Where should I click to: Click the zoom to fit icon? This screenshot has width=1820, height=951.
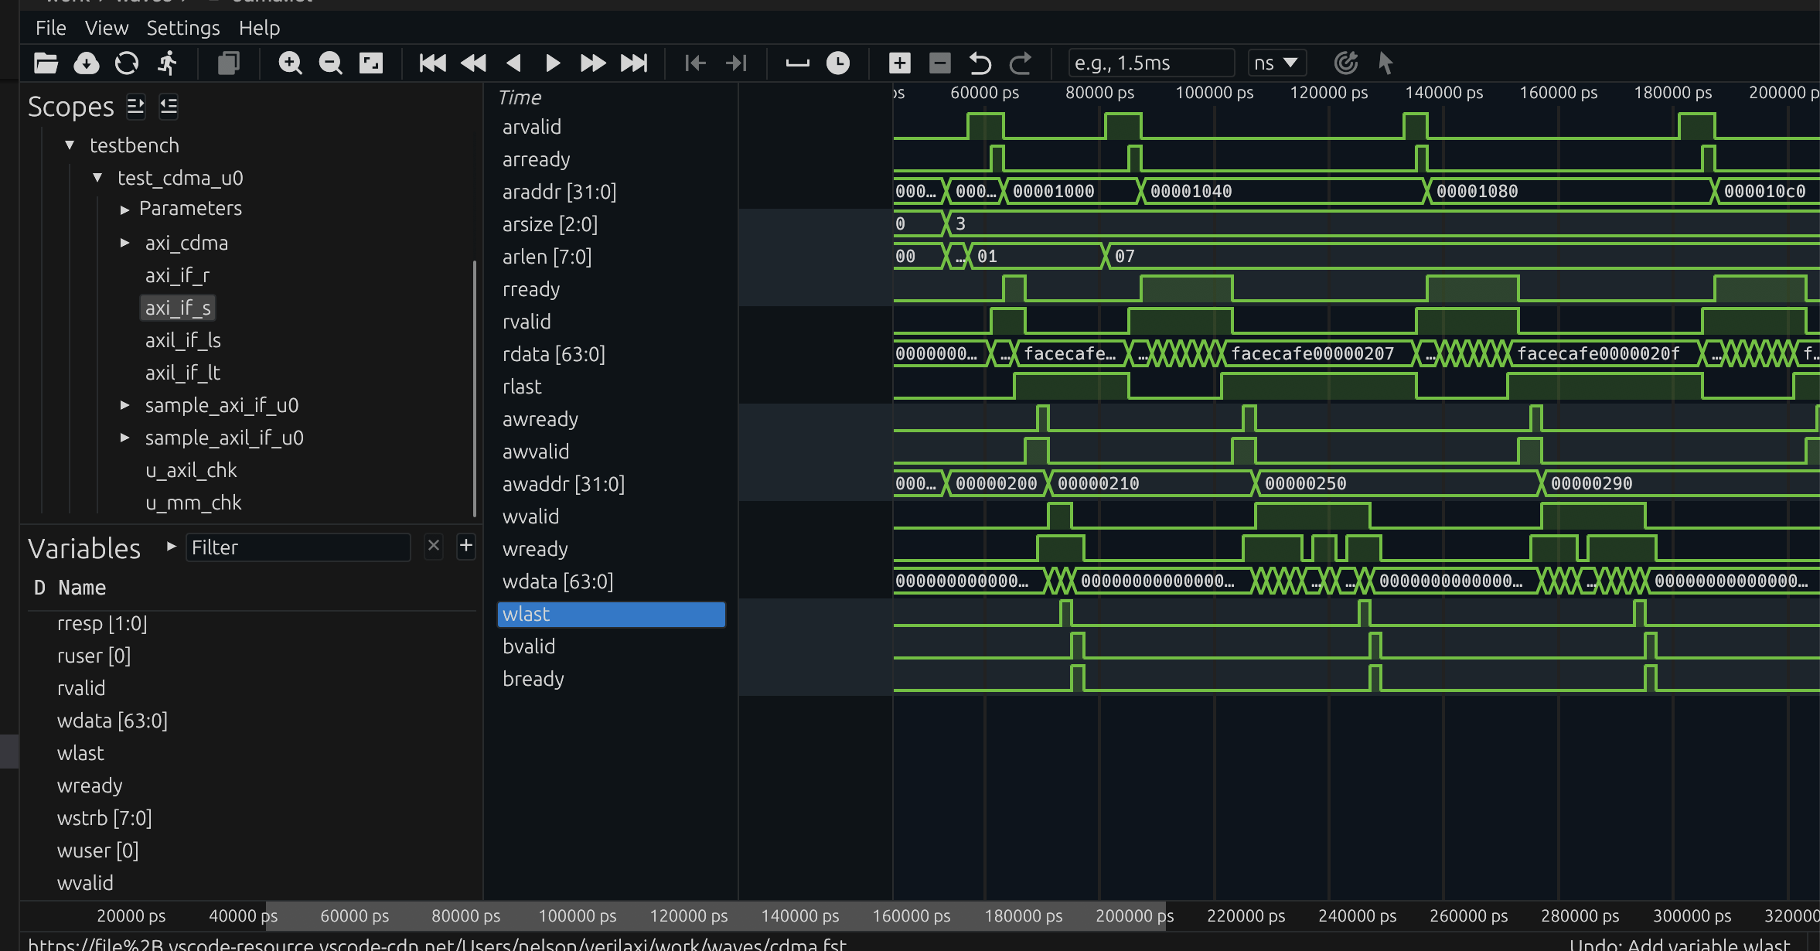click(x=371, y=63)
